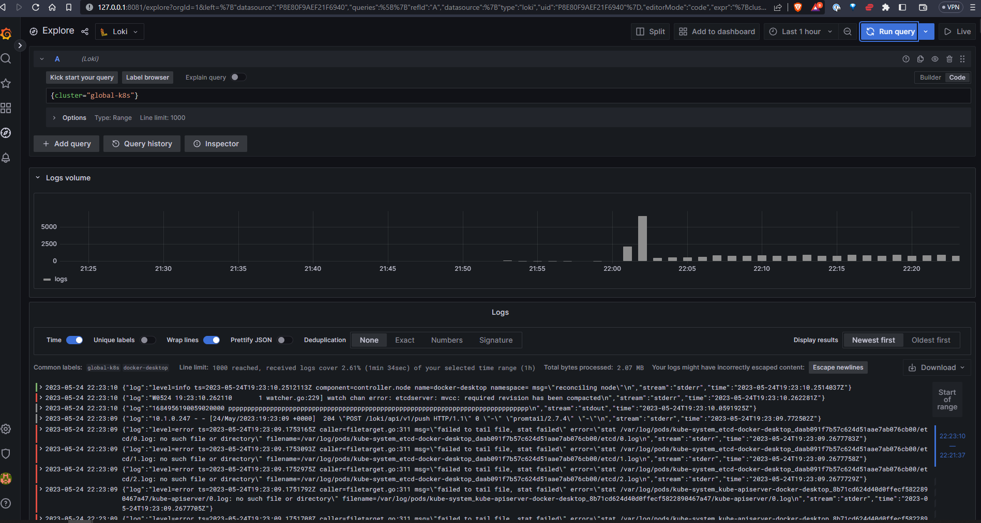Select Exact deduplication

point(404,340)
